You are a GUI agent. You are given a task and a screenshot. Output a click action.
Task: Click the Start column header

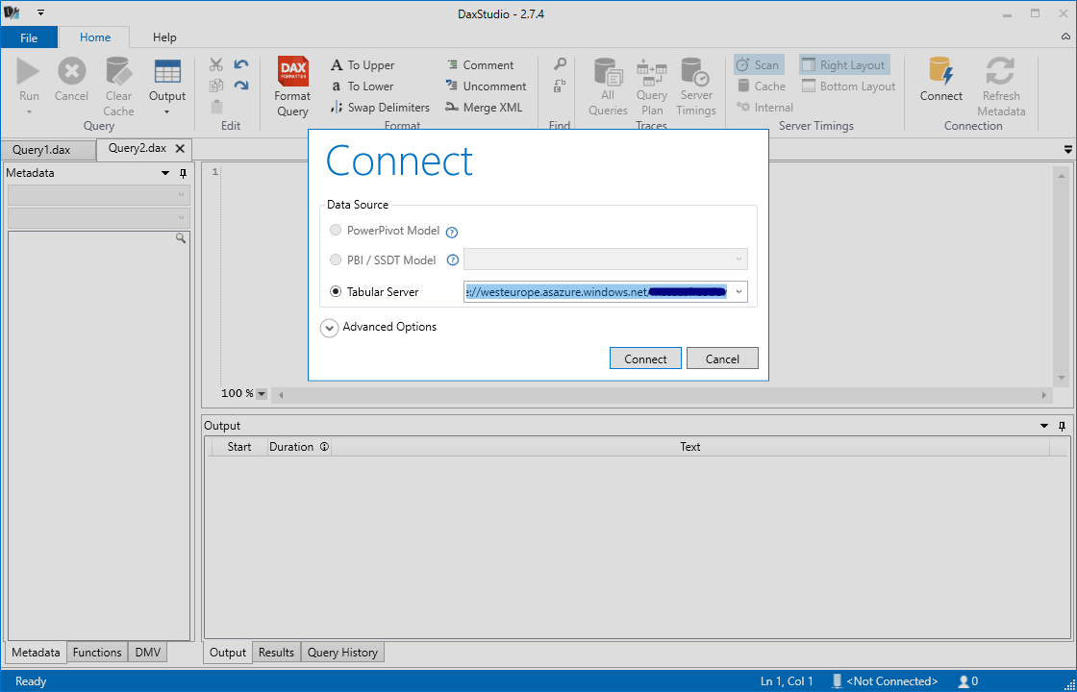[x=239, y=447]
